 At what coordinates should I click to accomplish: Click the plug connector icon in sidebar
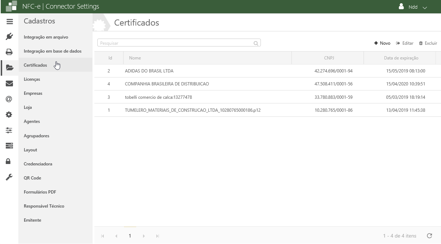pos(9,36)
